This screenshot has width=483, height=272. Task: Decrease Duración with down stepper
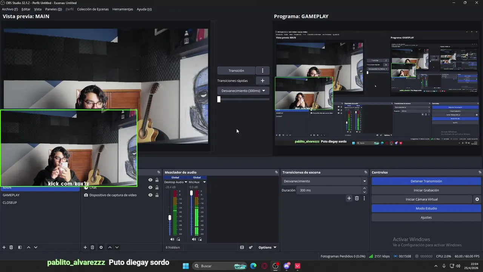[364, 192]
